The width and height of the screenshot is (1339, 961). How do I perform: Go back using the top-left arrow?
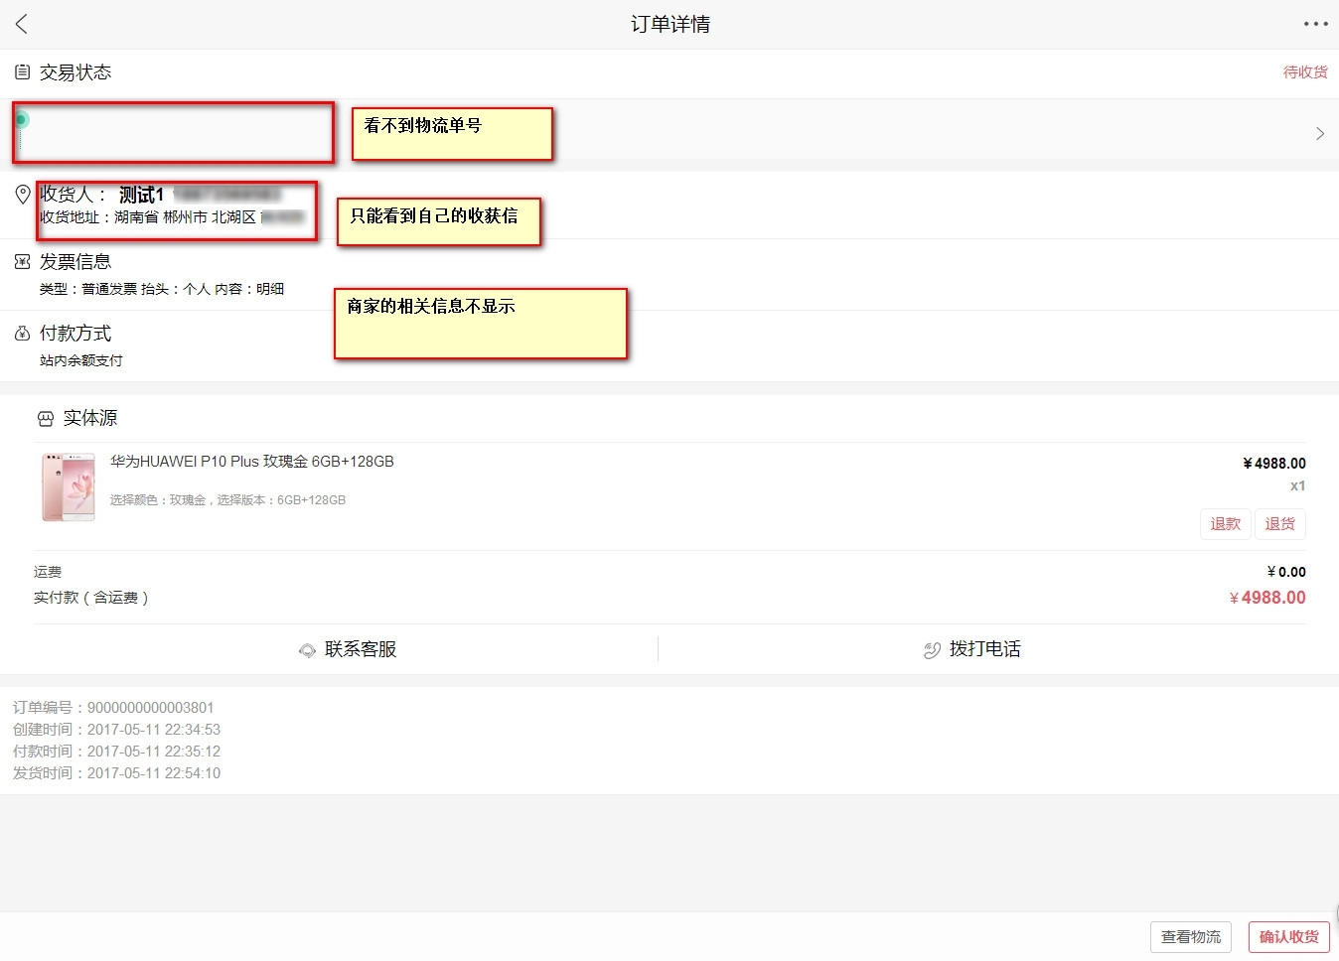point(22,24)
